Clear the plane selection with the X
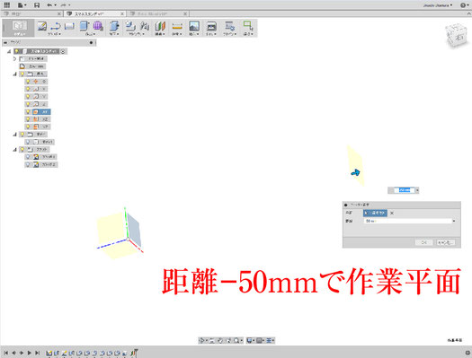 tap(392, 213)
